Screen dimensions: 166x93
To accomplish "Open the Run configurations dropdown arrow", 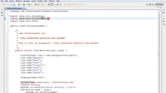I will (x=26, y=5).
